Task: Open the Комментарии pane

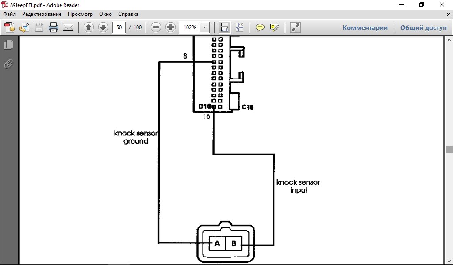Action: 365,27
